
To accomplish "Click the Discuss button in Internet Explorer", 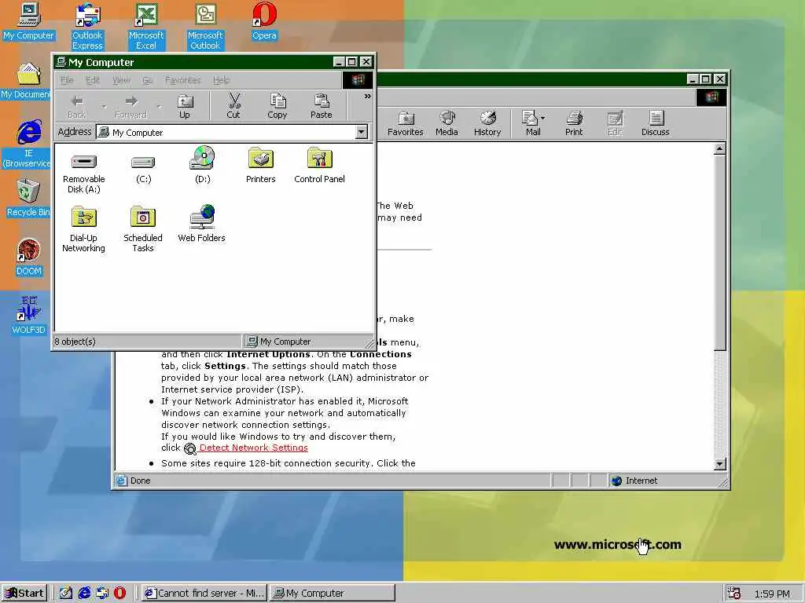I will pos(656,124).
